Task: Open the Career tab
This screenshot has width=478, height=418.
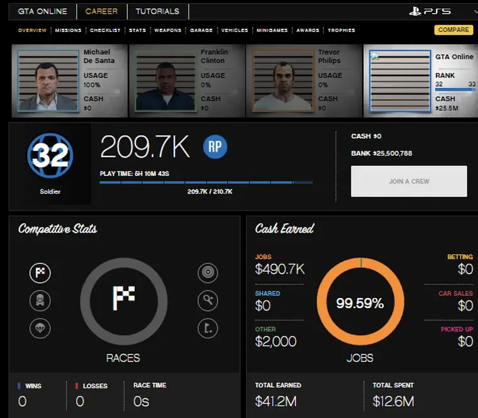Action: click(x=101, y=11)
